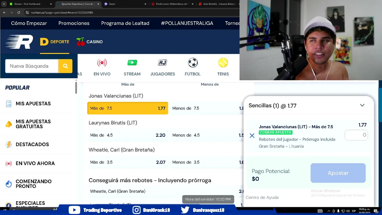Open Windows notification center icon

[x=376, y=211]
